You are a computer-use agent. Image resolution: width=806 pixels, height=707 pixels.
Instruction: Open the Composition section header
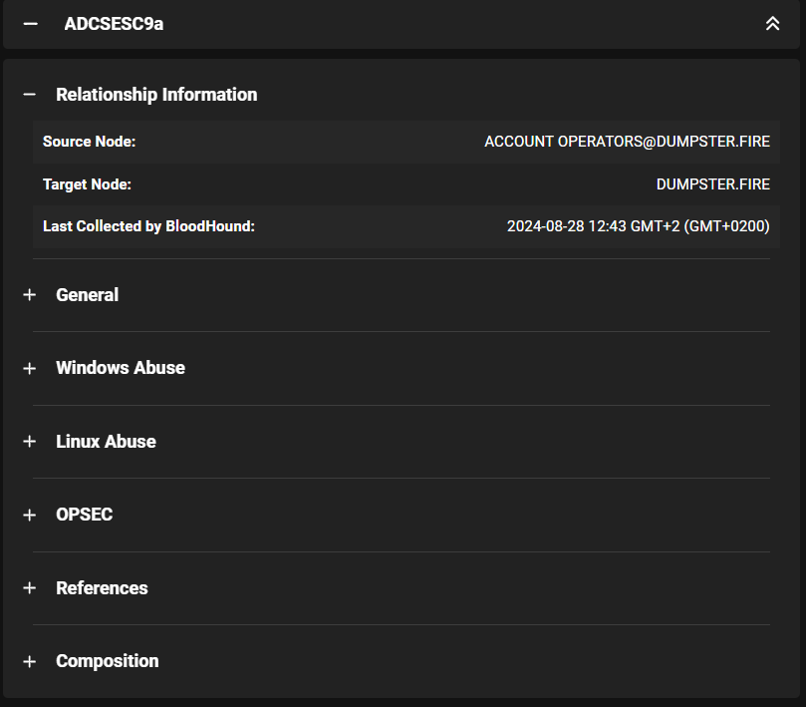pos(108,661)
